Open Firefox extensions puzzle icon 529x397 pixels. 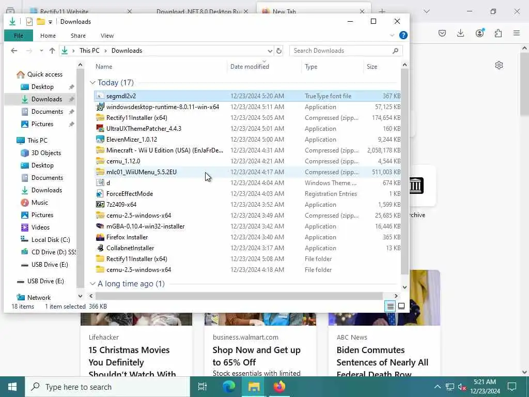498,33
